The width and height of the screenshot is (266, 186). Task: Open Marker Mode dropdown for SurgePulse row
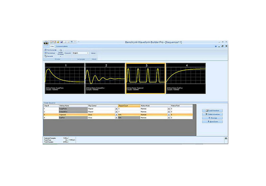point(169,109)
